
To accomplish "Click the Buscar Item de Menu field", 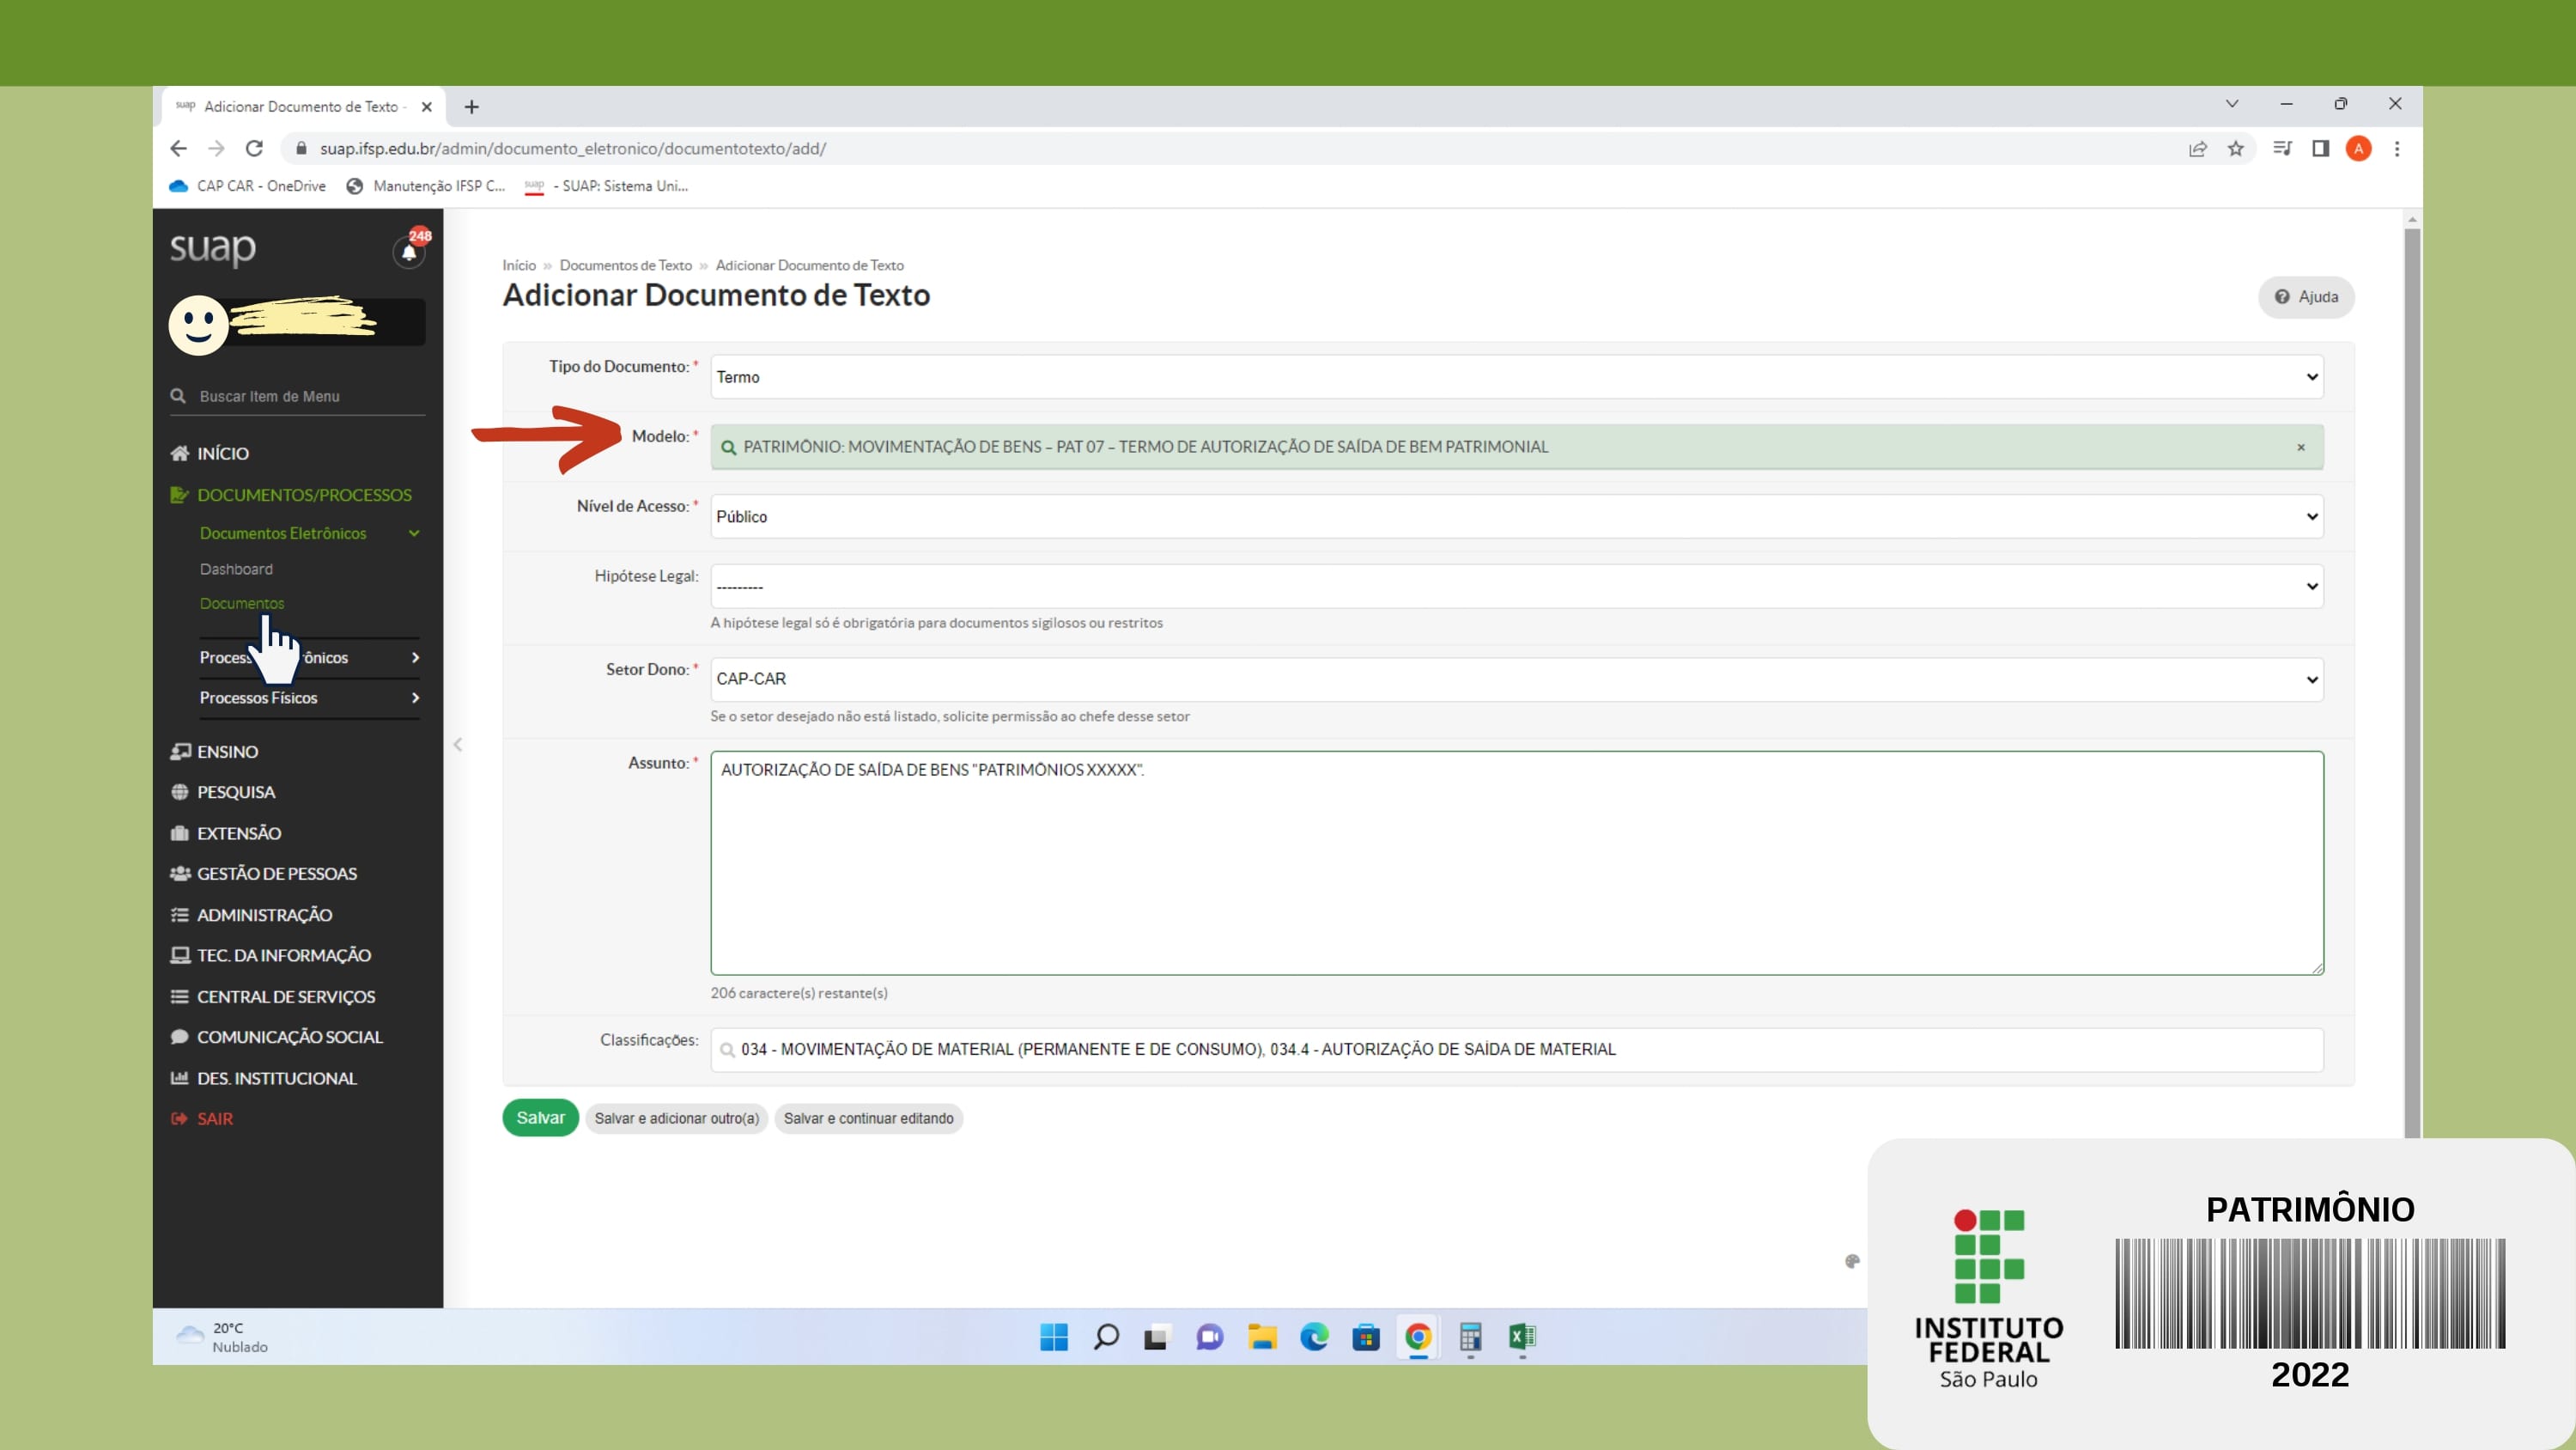I will click(297, 396).
